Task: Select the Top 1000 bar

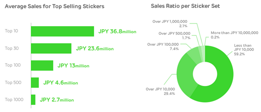Action: pyautogui.click(x=33, y=100)
